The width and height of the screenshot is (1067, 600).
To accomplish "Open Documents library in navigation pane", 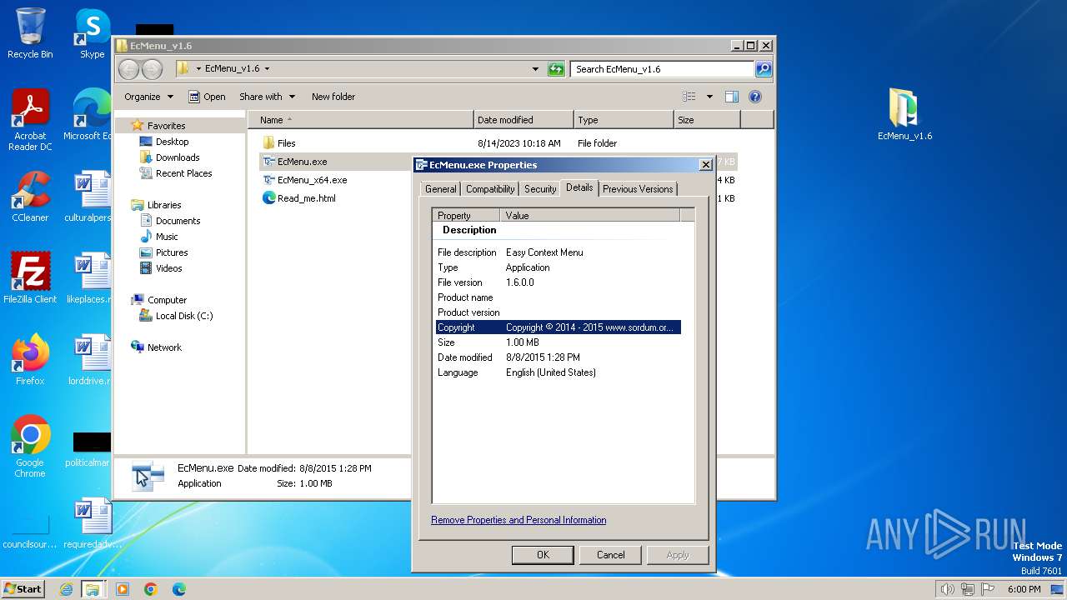I will [178, 221].
